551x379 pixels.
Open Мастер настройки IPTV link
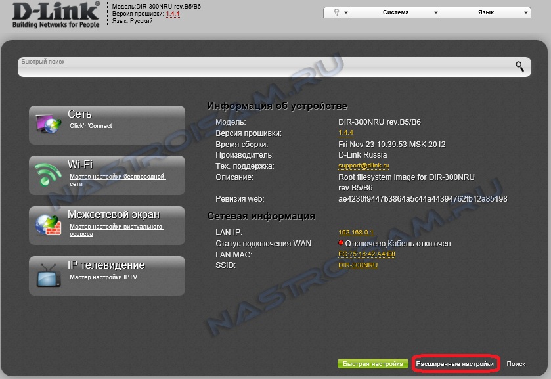pyautogui.click(x=103, y=277)
